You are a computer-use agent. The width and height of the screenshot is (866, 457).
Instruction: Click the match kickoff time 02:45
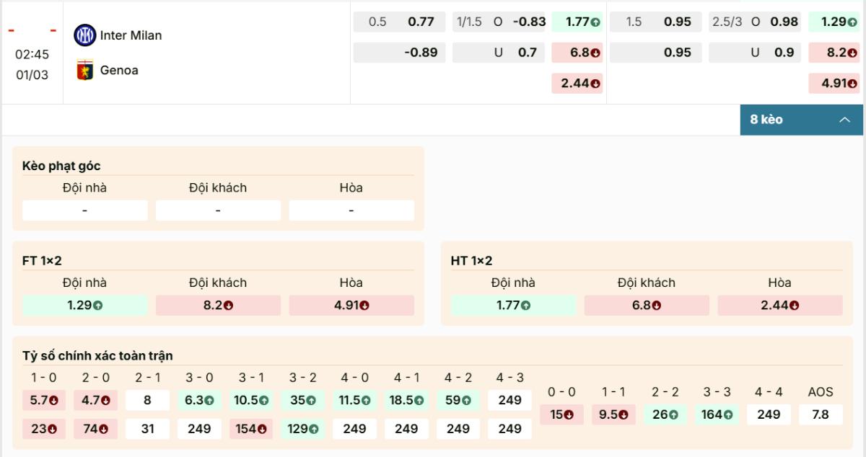30,53
